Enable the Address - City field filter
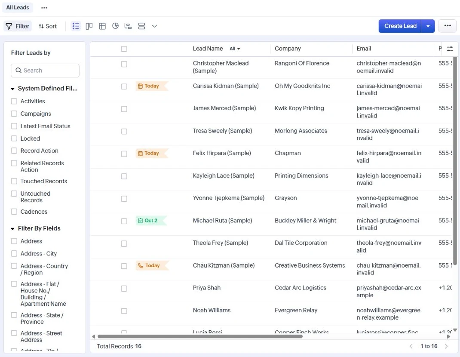460x357 pixels. pos(14,253)
